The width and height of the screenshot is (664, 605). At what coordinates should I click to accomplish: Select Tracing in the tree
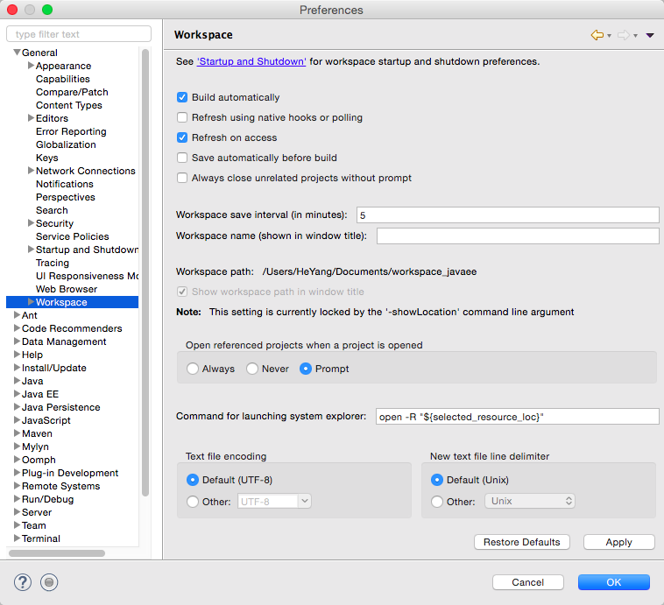pyautogui.click(x=53, y=263)
